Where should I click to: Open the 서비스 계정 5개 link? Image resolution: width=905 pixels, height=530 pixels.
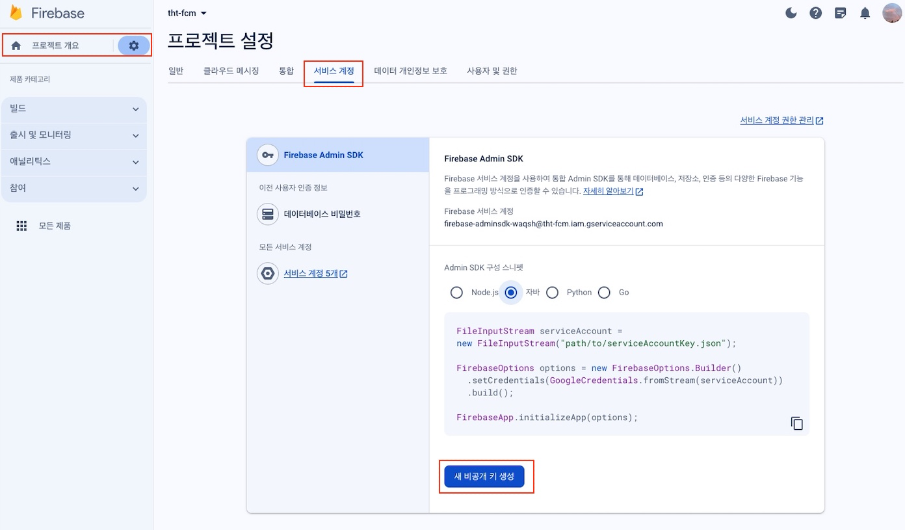(x=311, y=274)
